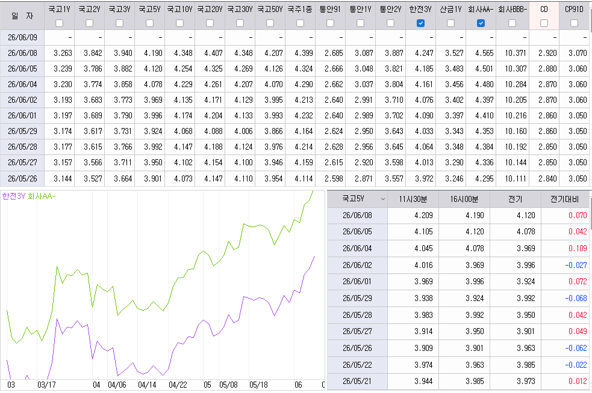The height and width of the screenshot is (393, 592).
Task: Click the 26/05/22 date cell
Action: coord(357,365)
